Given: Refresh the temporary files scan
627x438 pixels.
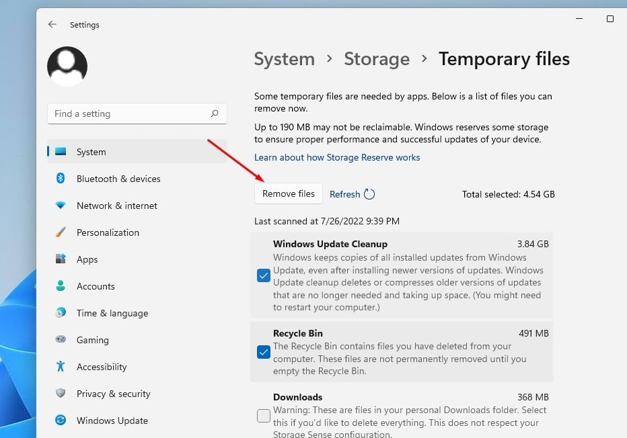Looking at the screenshot, I should click(x=352, y=194).
